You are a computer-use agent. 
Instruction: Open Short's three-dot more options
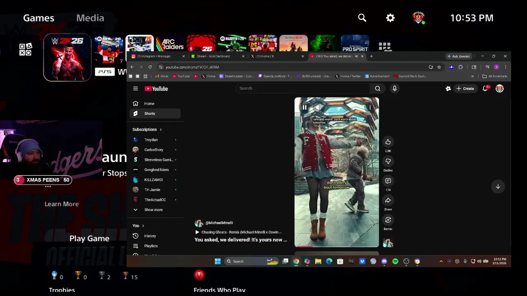[x=370, y=108]
